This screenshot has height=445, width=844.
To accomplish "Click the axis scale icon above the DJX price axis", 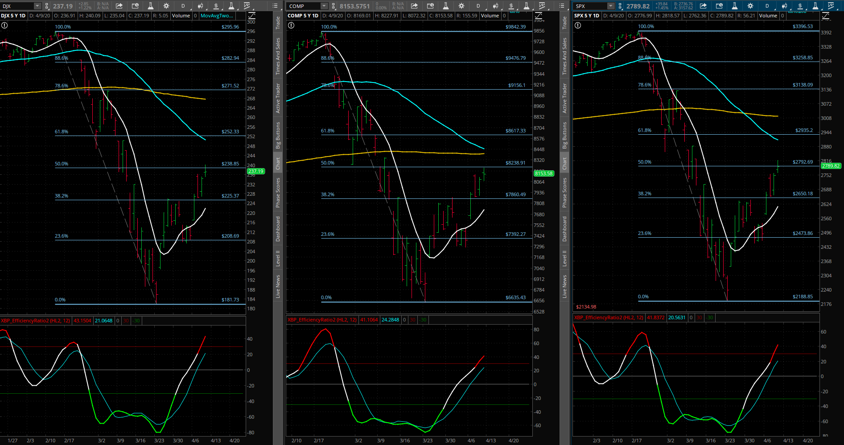I will pyautogui.click(x=252, y=16).
